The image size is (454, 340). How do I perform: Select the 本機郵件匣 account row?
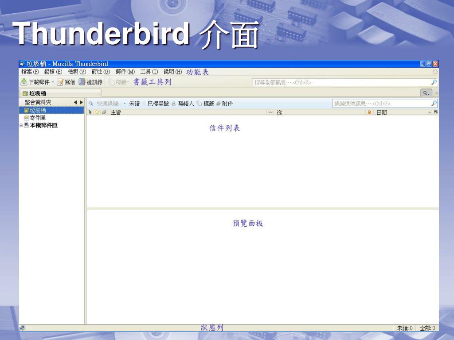tap(40, 125)
